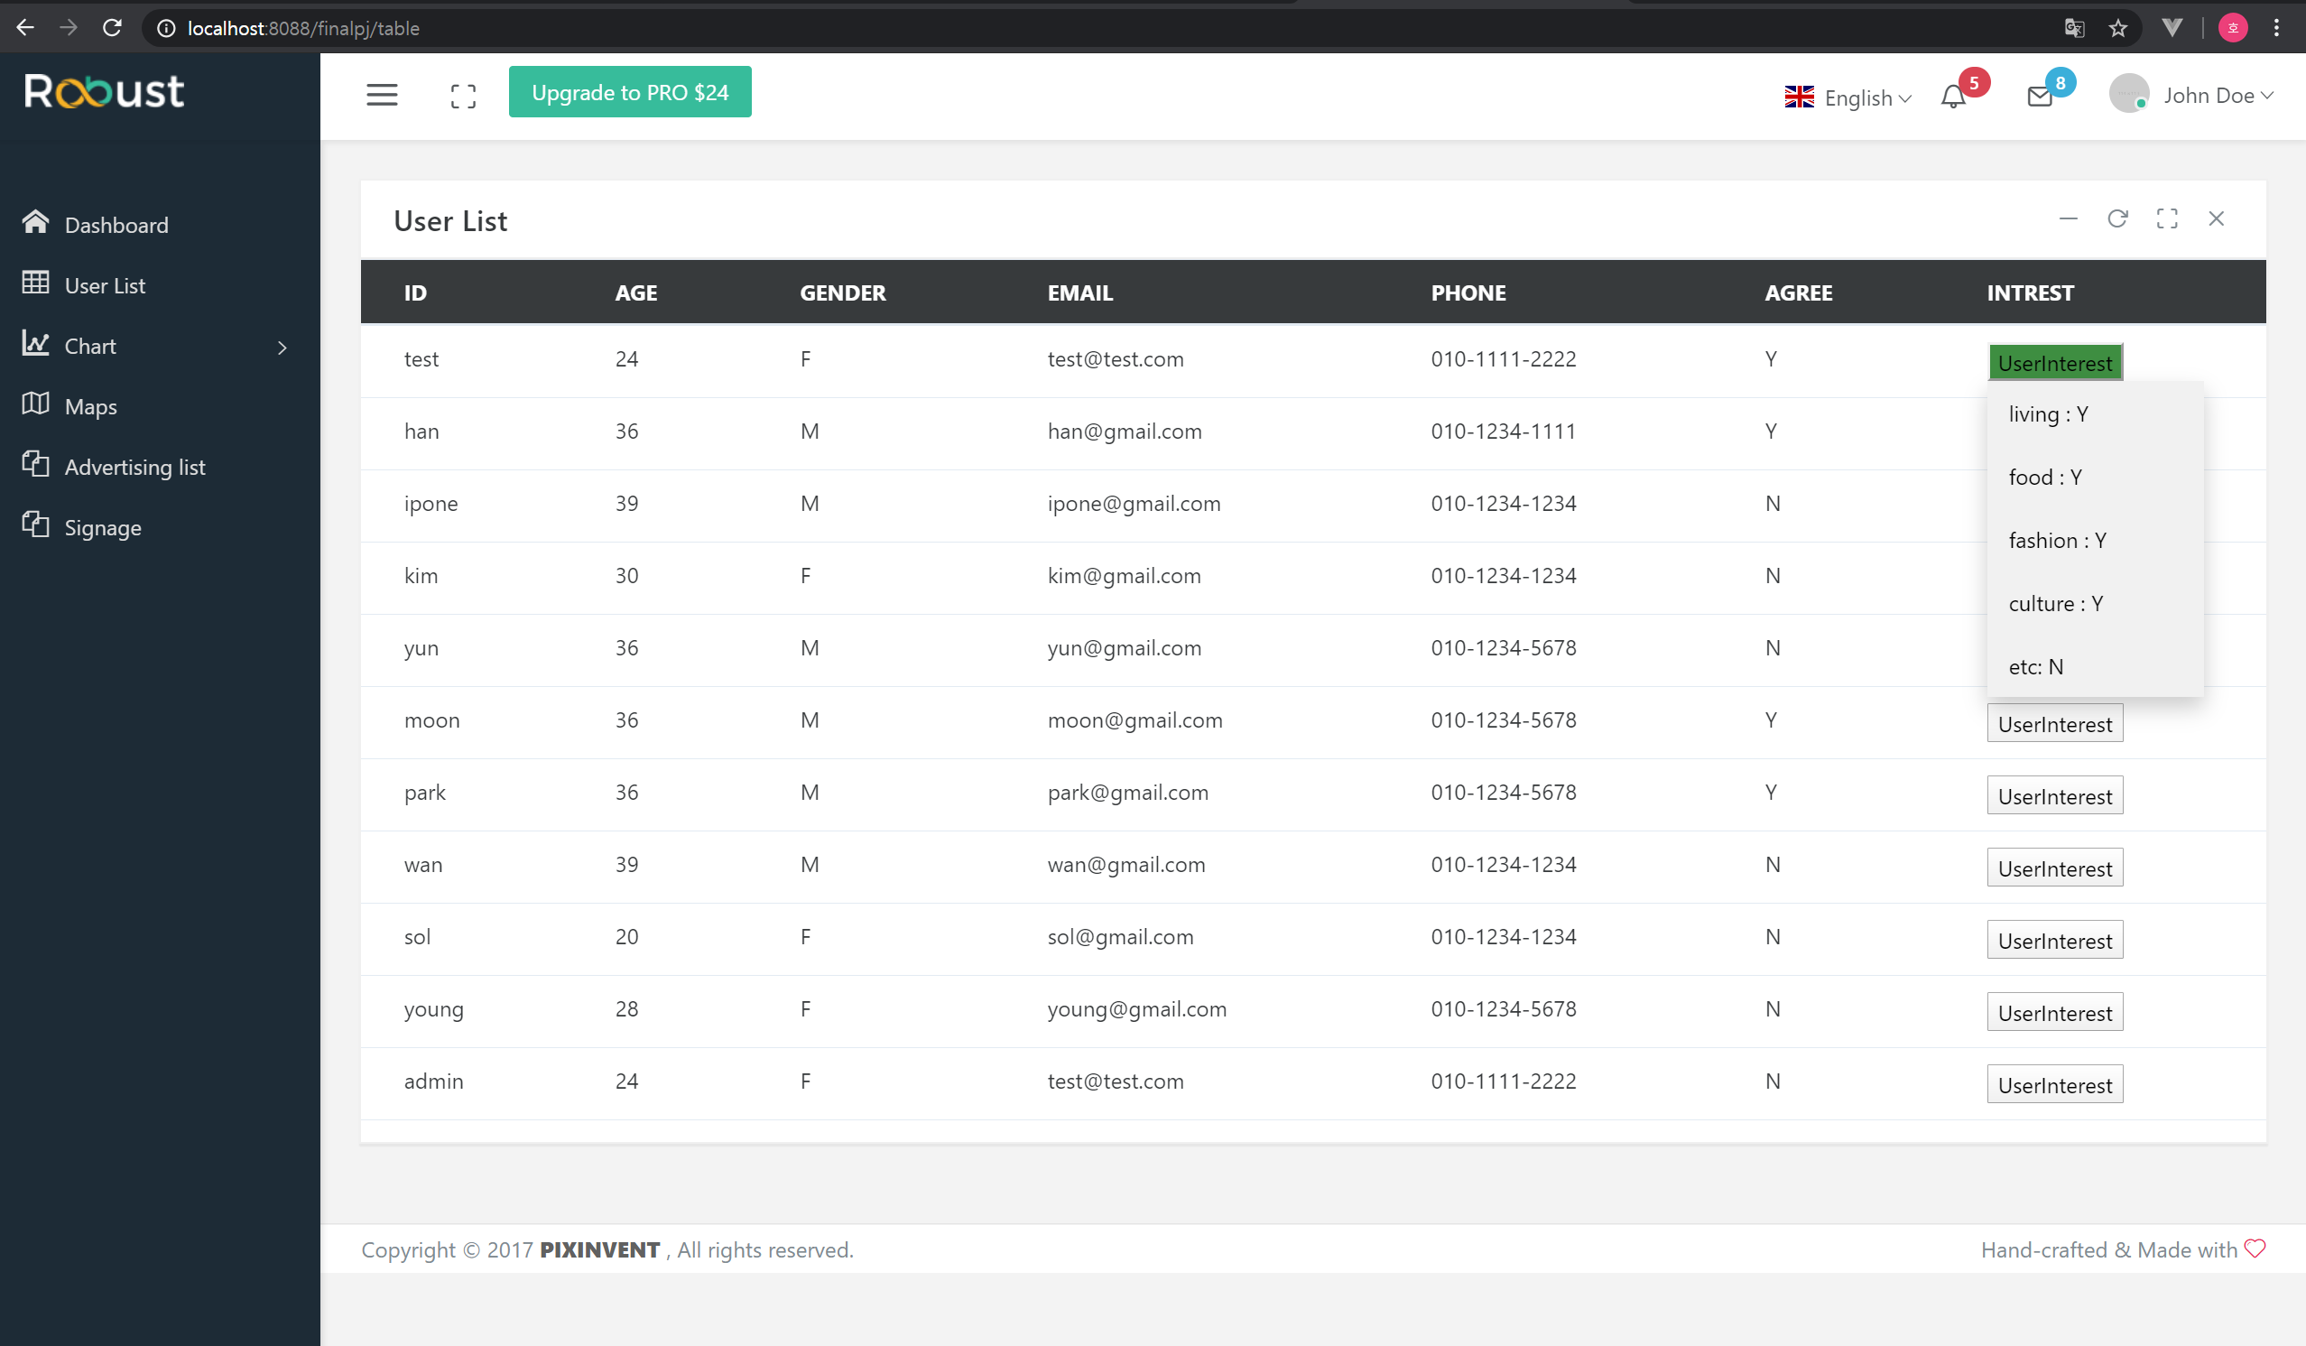This screenshot has height=1346, width=2306.
Task: Select the User List sidebar icon
Action: click(x=36, y=284)
